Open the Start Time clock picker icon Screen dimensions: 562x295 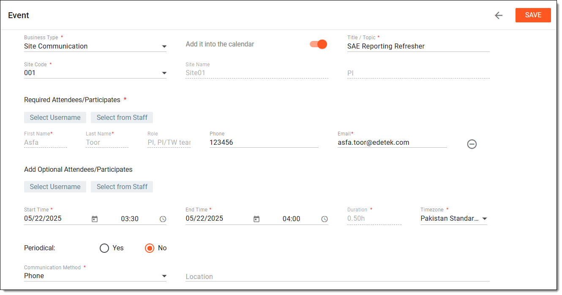coord(163,219)
